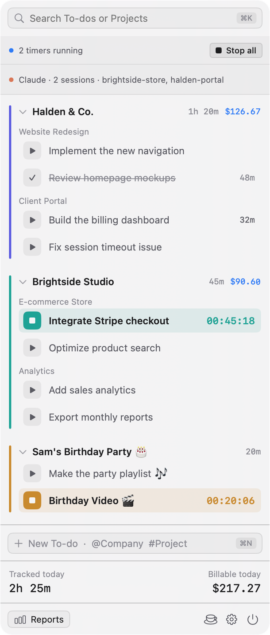The width and height of the screenshot is (270, 635).
Task: Click Sam's Birthday Party group name
Action: (x=89, y=452)
